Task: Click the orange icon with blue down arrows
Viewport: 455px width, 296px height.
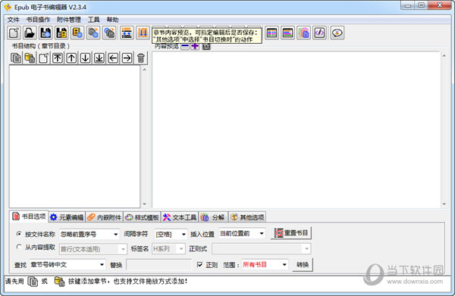Action: [x=143, y=33]
